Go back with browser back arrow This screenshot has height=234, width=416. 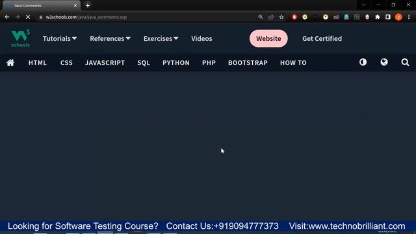click(7, 17)
